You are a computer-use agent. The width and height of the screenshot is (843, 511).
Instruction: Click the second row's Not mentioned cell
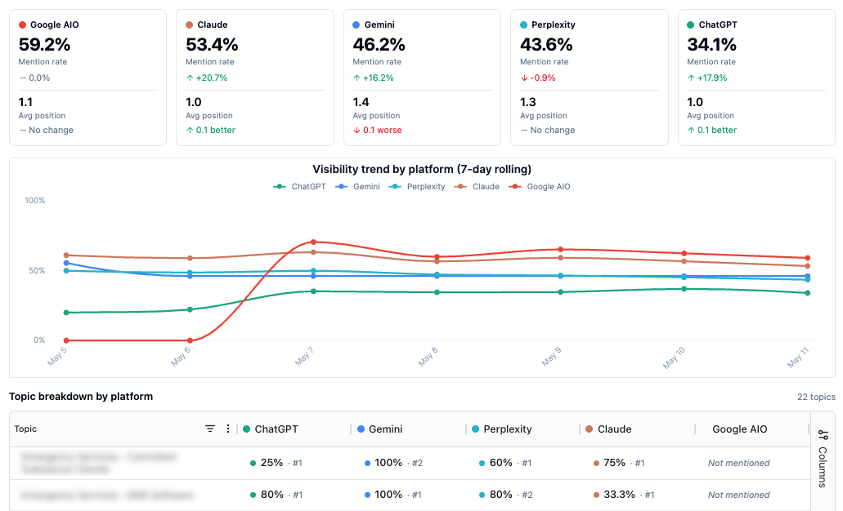click(x=738, y=495)
